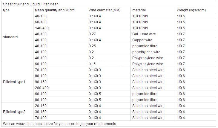Screen dimensions: 218x128
Task: Select the '0.25' wire diameter cell
Action: 92,46
